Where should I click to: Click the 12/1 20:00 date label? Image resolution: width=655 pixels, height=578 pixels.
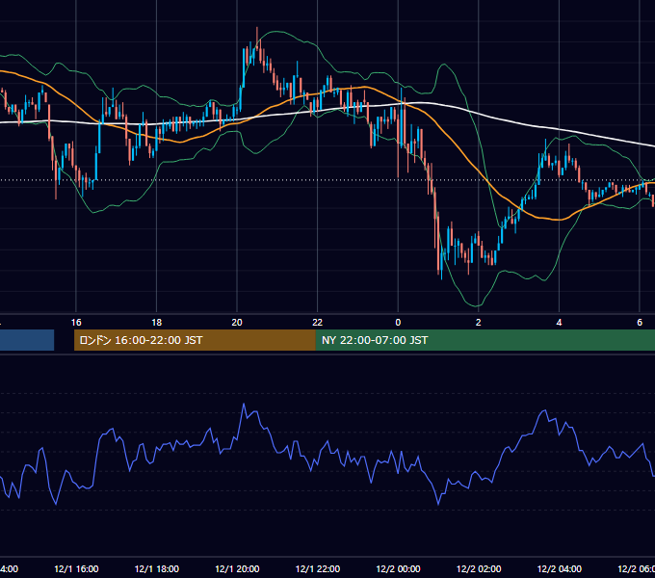237,569
